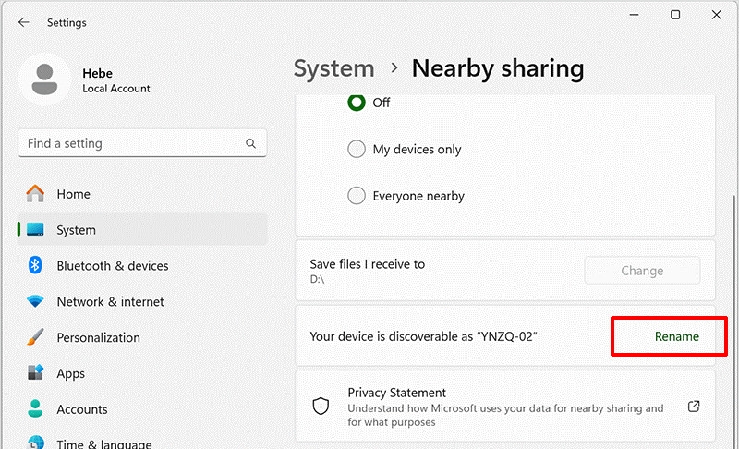Select the Bluetooth icon in sidebar
This screenshot has width=739, height=449.
pyautogui.click(x=35, y=265)
